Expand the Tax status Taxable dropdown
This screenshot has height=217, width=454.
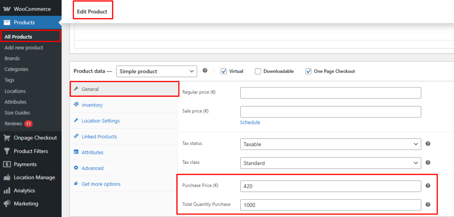[x=330, y=144]
